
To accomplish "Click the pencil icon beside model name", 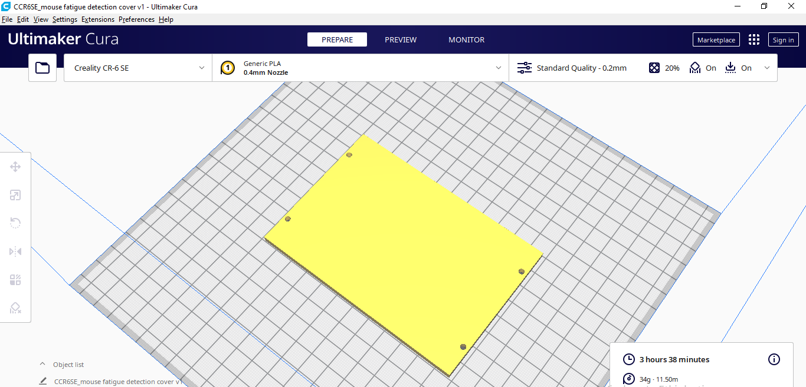I will pyautogui.click(x=43, y=381).
